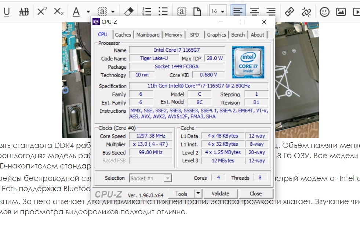Minimize the CPU-Z window
Viewport: 360px width, 233px height.
point(221,22)
